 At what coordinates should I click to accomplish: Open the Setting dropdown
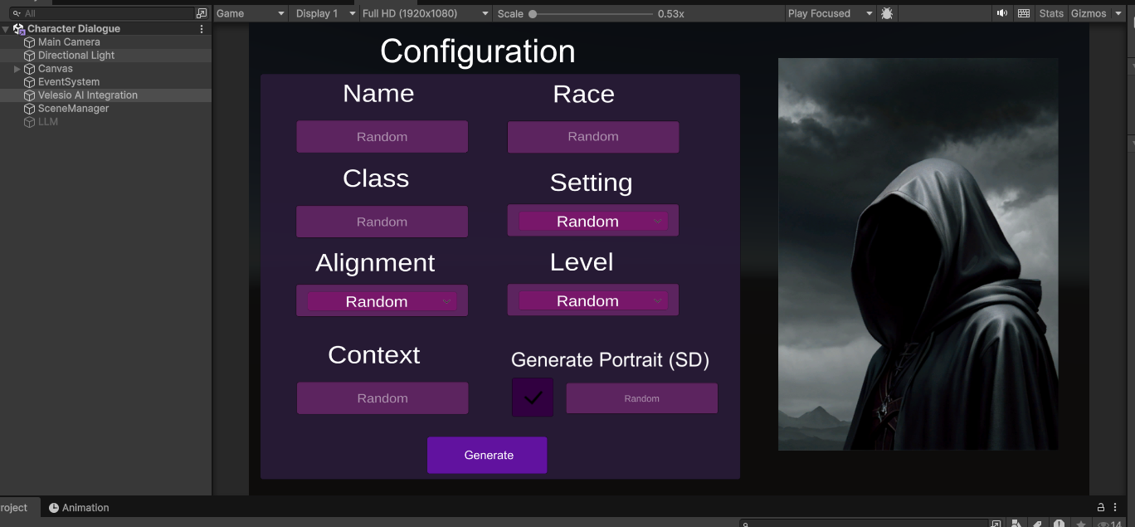coord(592,222)
